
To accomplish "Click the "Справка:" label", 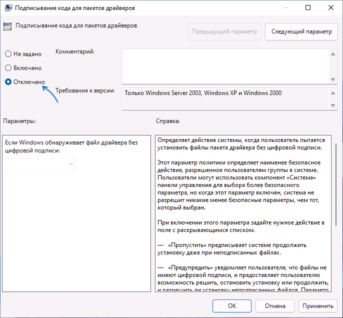I will pyautogui.click(x=168, y=121).
